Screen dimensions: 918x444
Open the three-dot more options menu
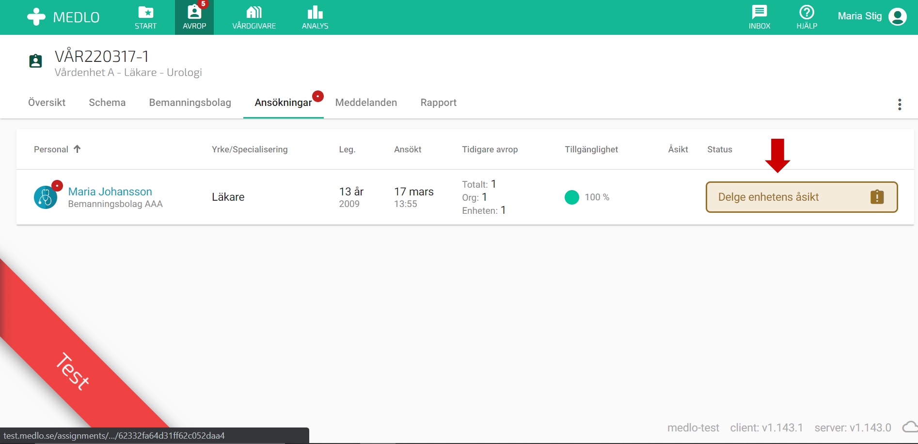(900, 104)
